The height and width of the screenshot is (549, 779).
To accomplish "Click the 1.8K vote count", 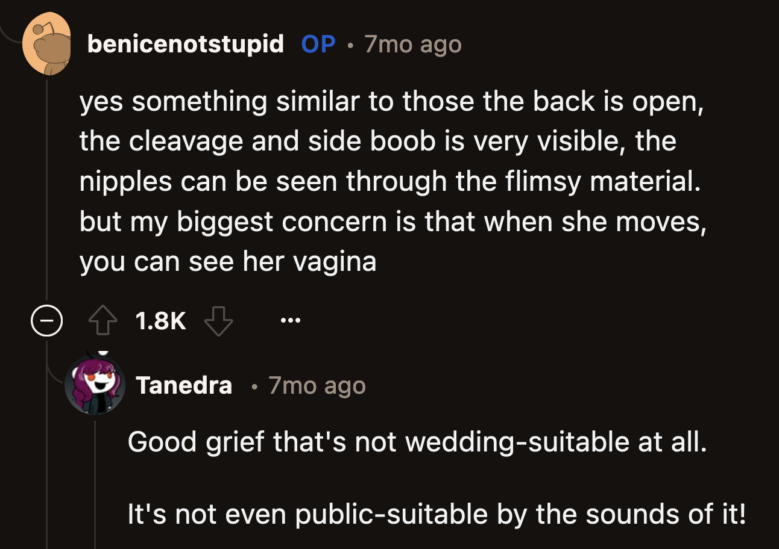I will click(160, 322).
